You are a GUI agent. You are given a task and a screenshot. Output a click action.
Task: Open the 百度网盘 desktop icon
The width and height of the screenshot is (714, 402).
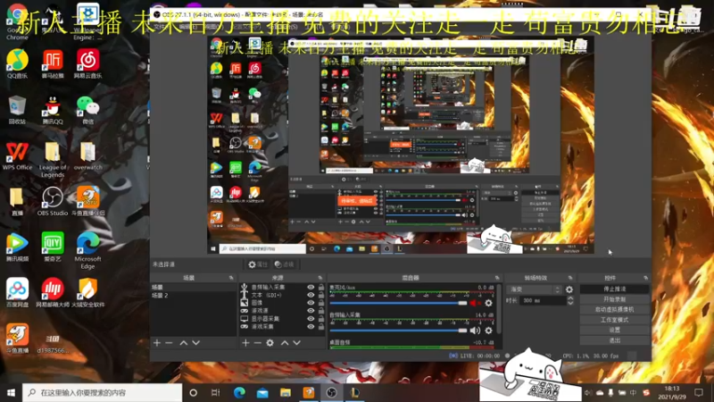[x=17, y=293]
